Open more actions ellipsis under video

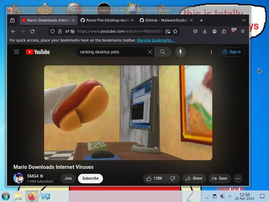[x=238, y=179]
